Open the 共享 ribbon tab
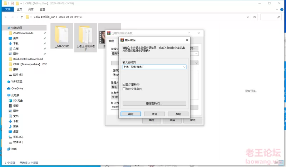Screen dimensions: 286x167 31,10
